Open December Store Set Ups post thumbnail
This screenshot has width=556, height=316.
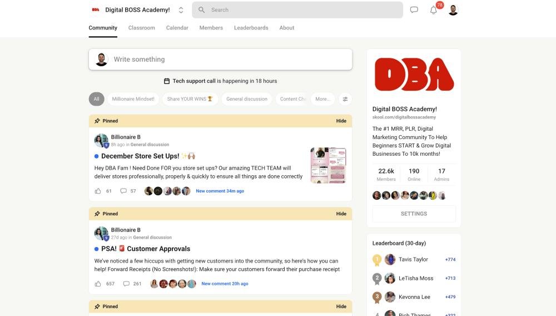328,165
